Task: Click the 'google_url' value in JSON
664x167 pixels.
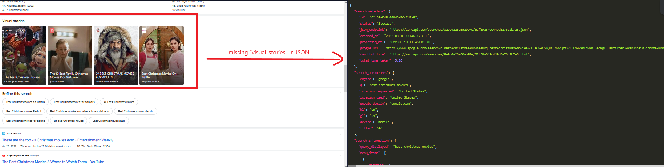Action: [x=524, y=48]
